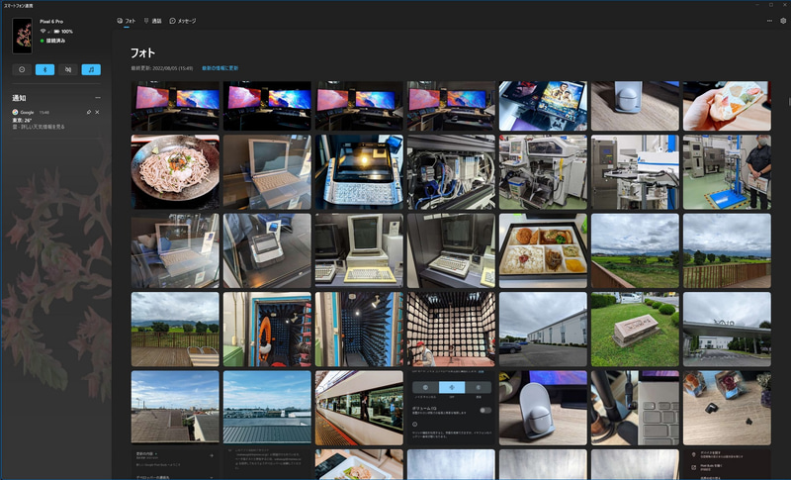Click the Google app icon in notification
Image resolution: width=791 pixels, height=480 pixels.
15,112
